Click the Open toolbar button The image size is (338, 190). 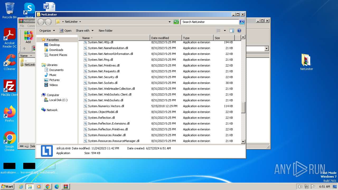coord(65,31)
